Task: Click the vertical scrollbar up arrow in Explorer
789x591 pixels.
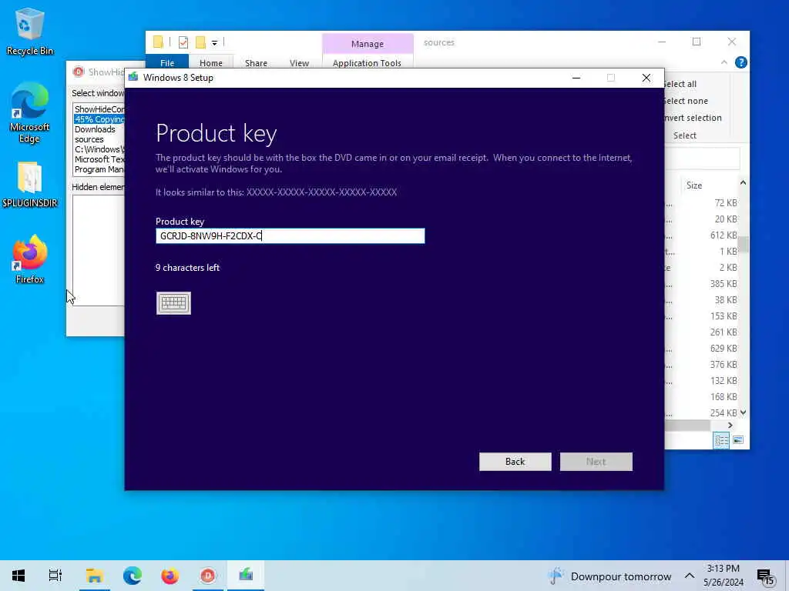Action: click(x=744, y=182)
